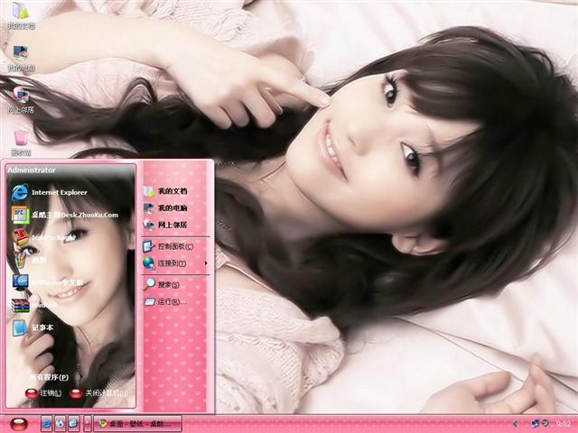Open the My Computer (我的电脑) desktop icon

click(x=21, y=58)
